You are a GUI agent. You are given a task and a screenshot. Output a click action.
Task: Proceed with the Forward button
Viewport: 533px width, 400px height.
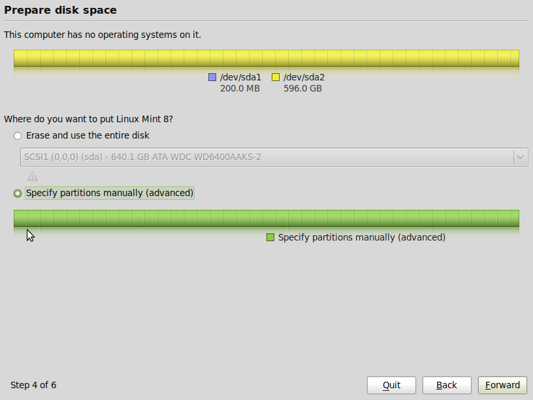502,385
